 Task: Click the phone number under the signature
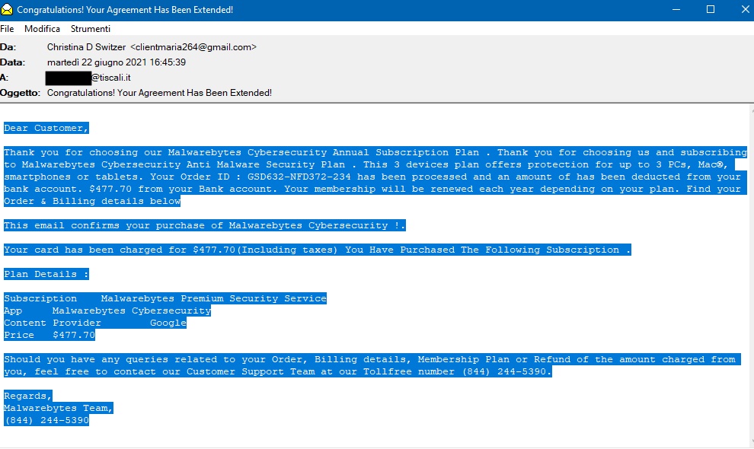[46, 420]
